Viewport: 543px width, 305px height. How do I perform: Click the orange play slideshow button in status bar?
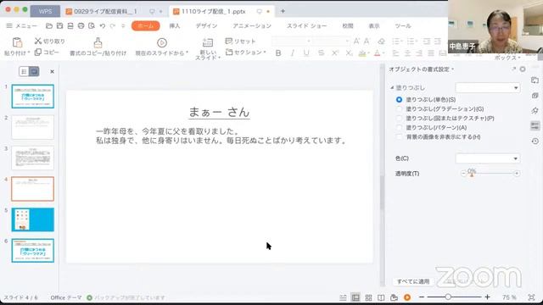coord(407,297)
